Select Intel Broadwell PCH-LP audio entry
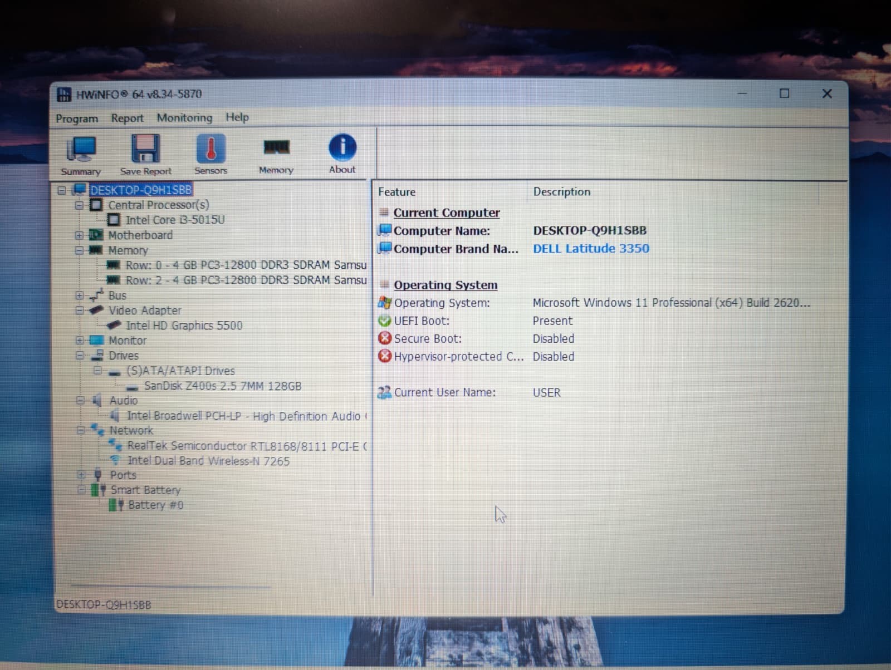This screenshot has height=670, width=891. (247, 416)
